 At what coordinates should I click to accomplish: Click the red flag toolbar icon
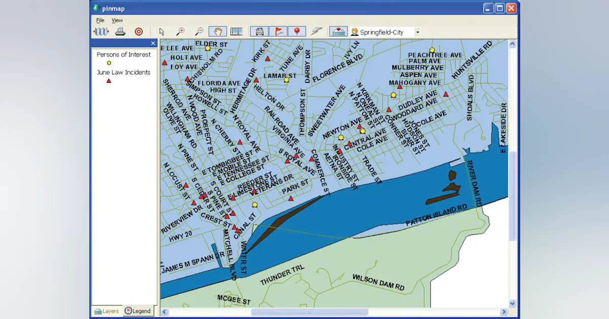coord(278,31)
